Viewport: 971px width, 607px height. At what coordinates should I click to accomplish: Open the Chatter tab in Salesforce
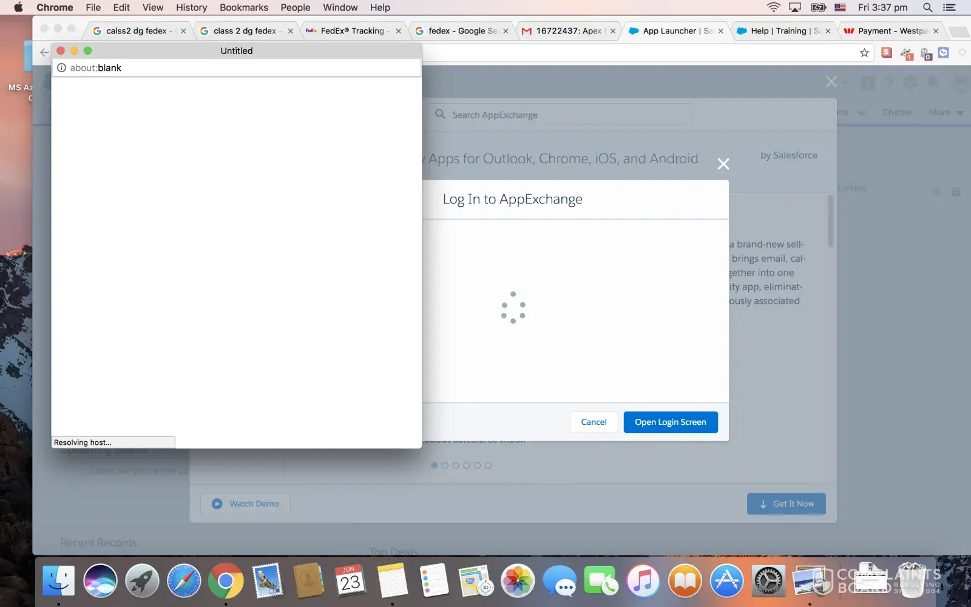point(897,112)
